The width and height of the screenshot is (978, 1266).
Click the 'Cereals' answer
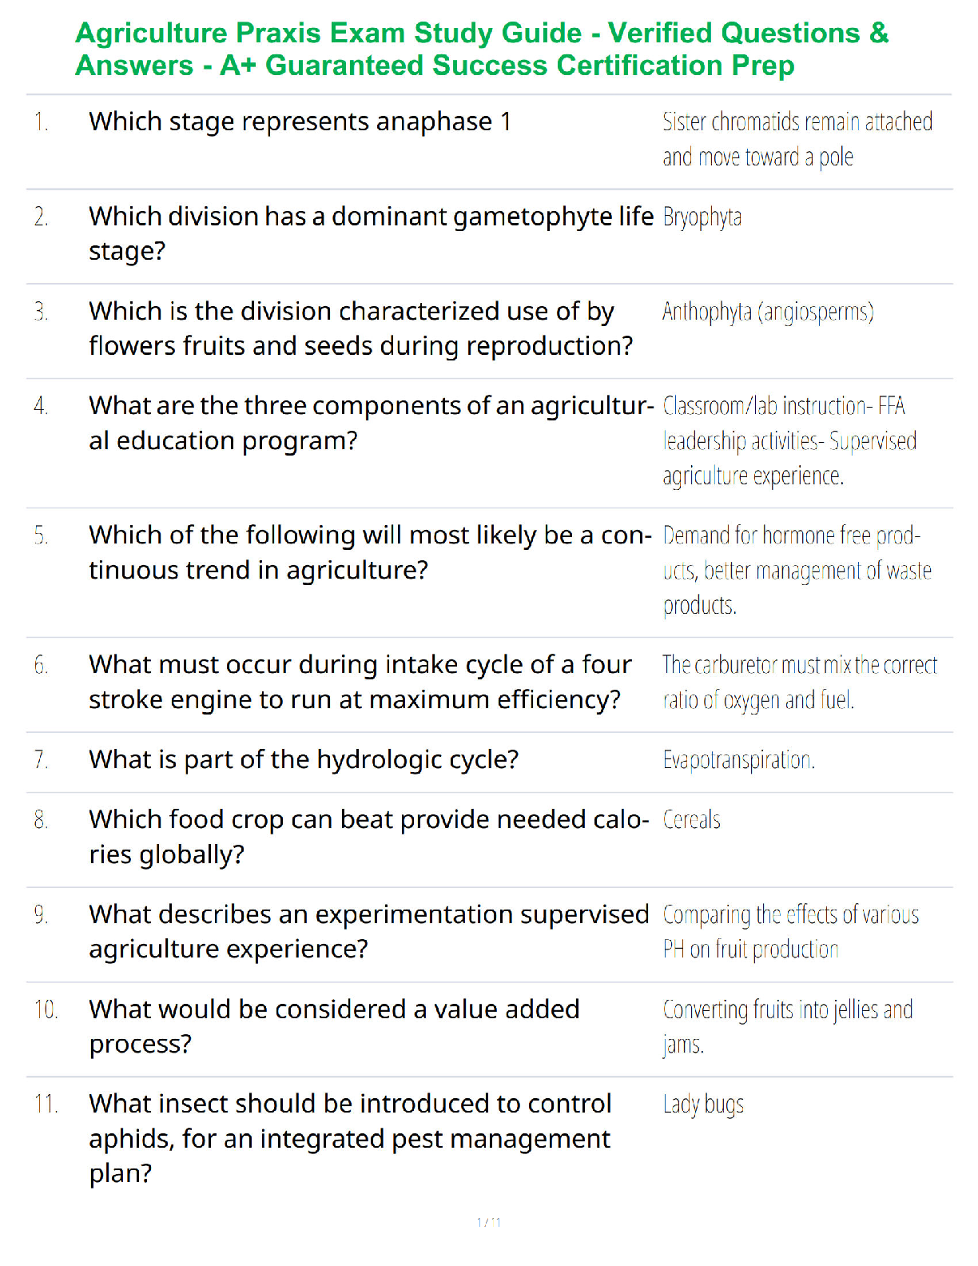point(692,820)
